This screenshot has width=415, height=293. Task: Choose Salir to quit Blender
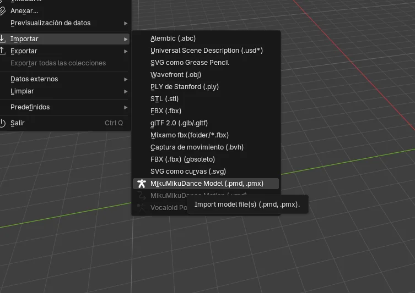[x=64, y=123]
